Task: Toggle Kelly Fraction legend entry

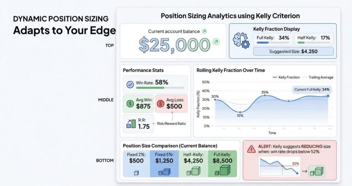Action: pyautogui.click(x=286, y=77)
